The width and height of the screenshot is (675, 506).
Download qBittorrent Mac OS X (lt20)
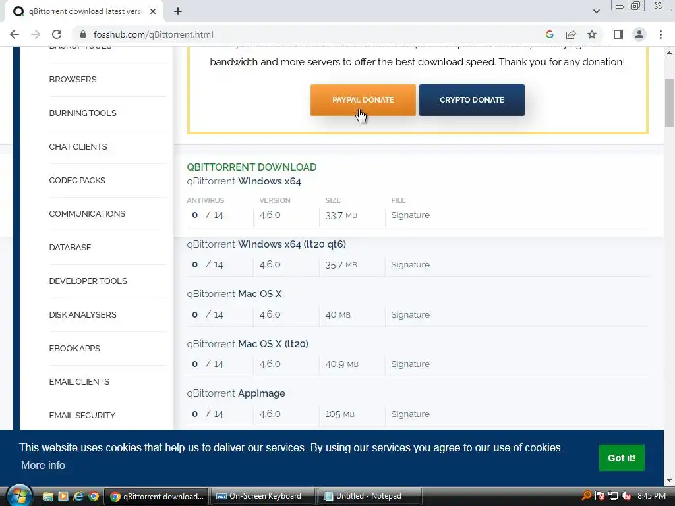(248, 344)
